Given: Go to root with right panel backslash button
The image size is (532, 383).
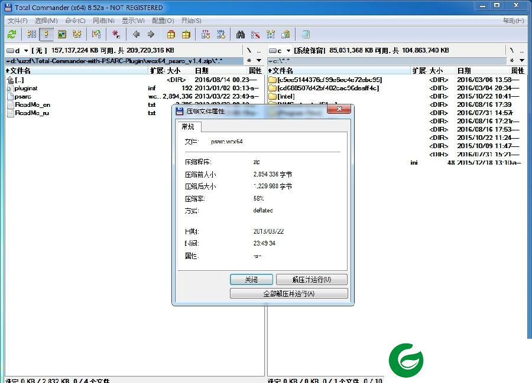Looking at the screenshot, I should click(x=512, y=51).
